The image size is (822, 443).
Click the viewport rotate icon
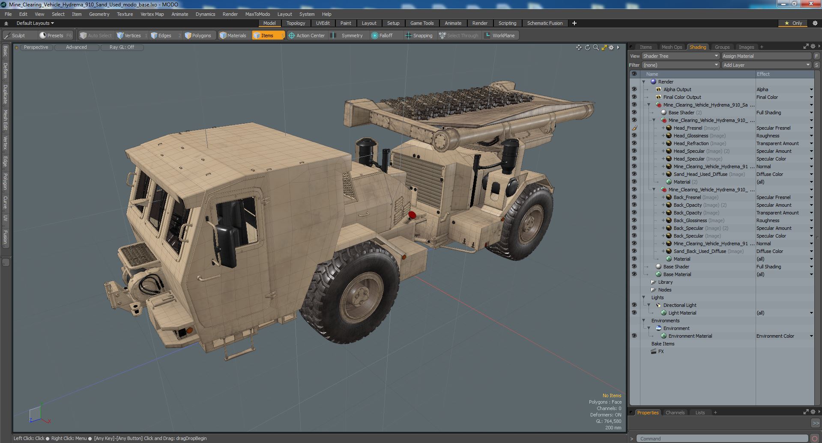click(587, 48)
